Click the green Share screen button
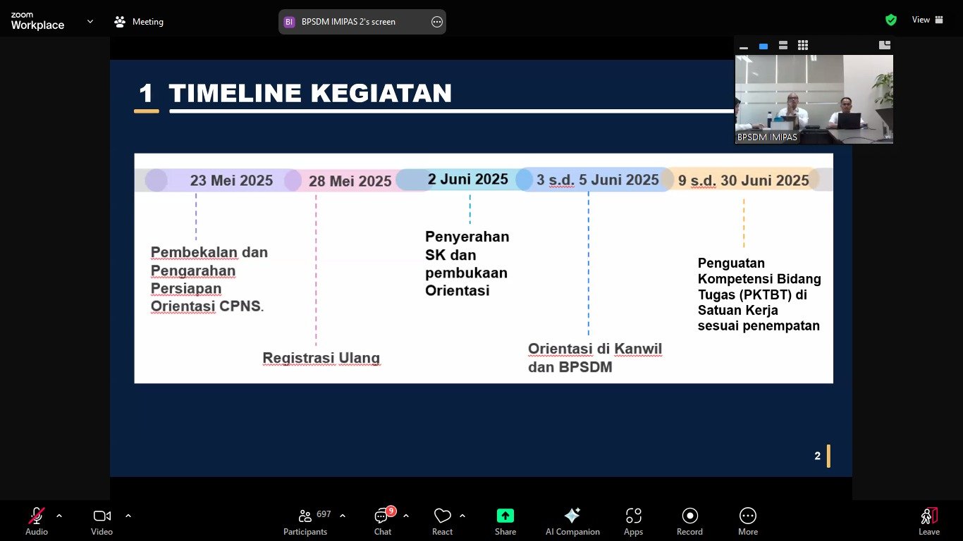Viewport: 963px width, 541px height. pyautogui.click(x=505, y=522)
